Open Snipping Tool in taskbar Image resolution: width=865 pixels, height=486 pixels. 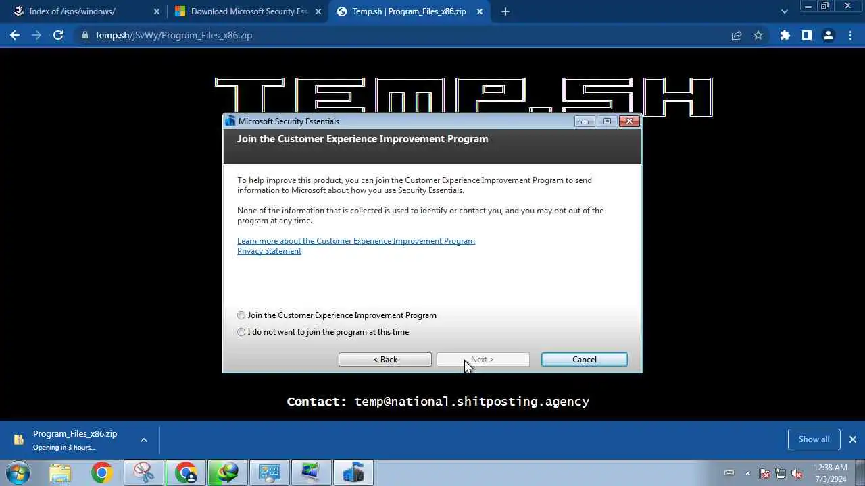click(x=144, y=473)
